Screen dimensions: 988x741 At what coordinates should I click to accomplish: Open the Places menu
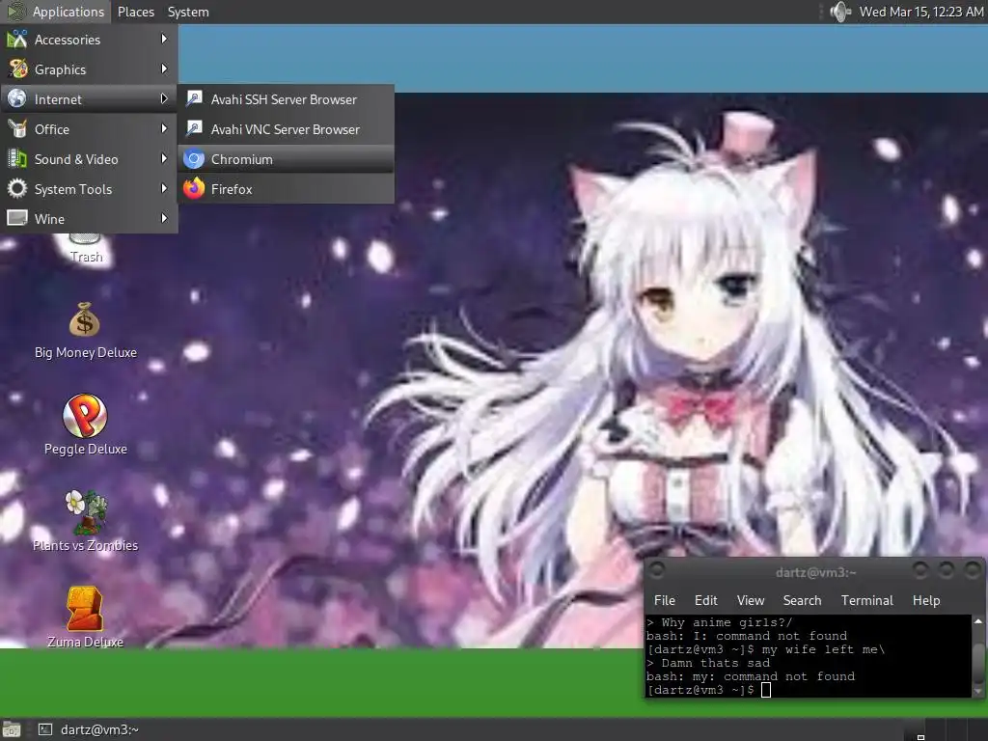(135, 12)
